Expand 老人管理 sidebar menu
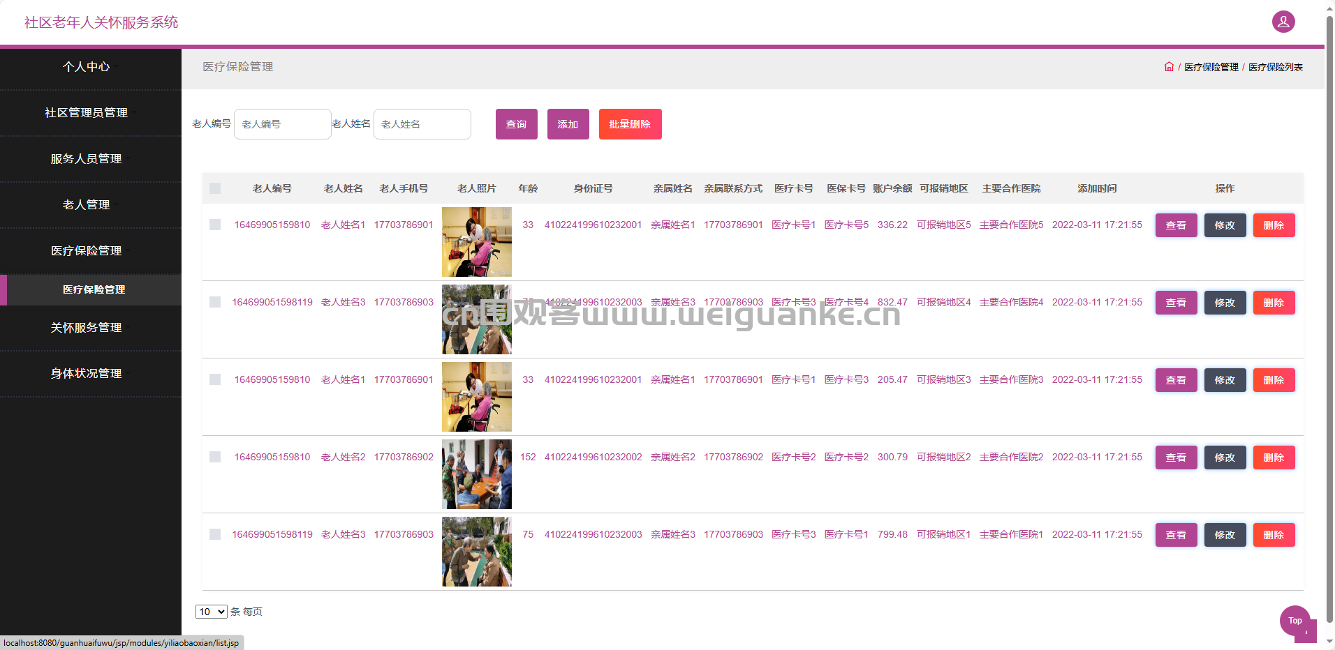 point(91,205)
